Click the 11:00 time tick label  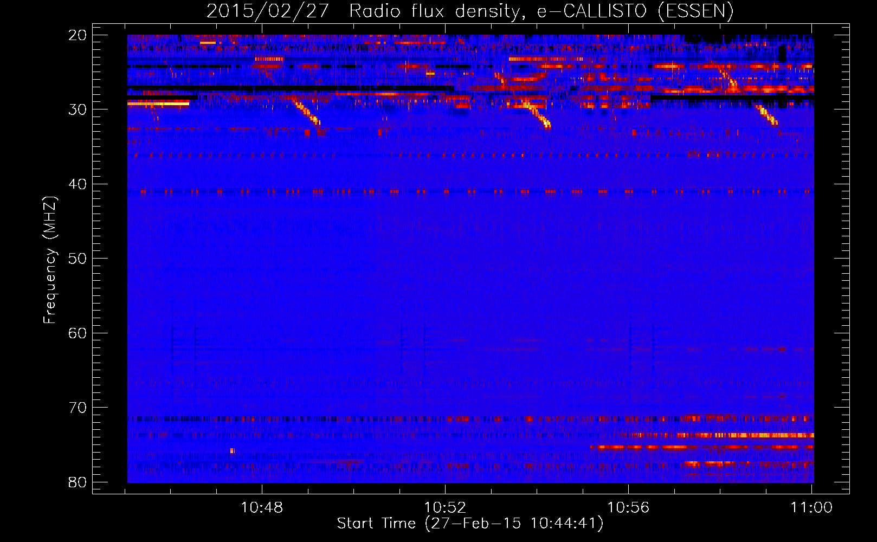pos(811,508)
